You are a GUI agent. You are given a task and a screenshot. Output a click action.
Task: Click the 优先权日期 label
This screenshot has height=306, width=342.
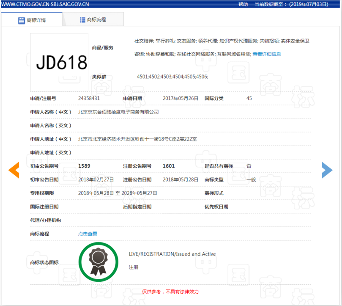point(216,207)
